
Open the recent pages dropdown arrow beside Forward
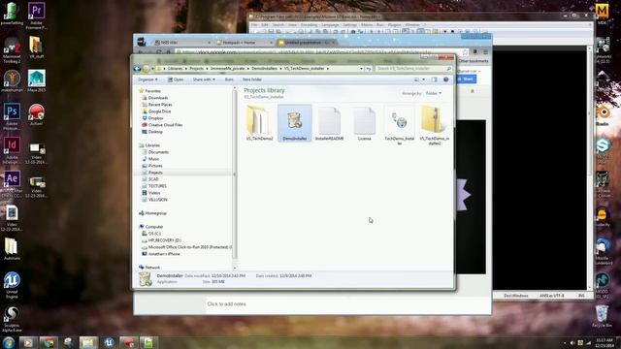(x=152, y=69)
